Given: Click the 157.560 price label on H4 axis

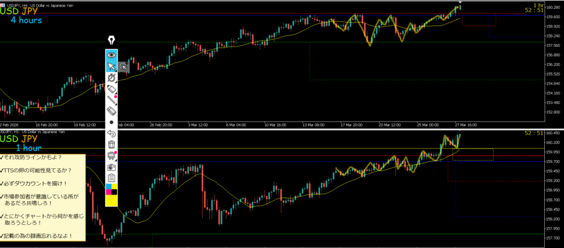Looking at the screenshot, I should pos(554,46).
